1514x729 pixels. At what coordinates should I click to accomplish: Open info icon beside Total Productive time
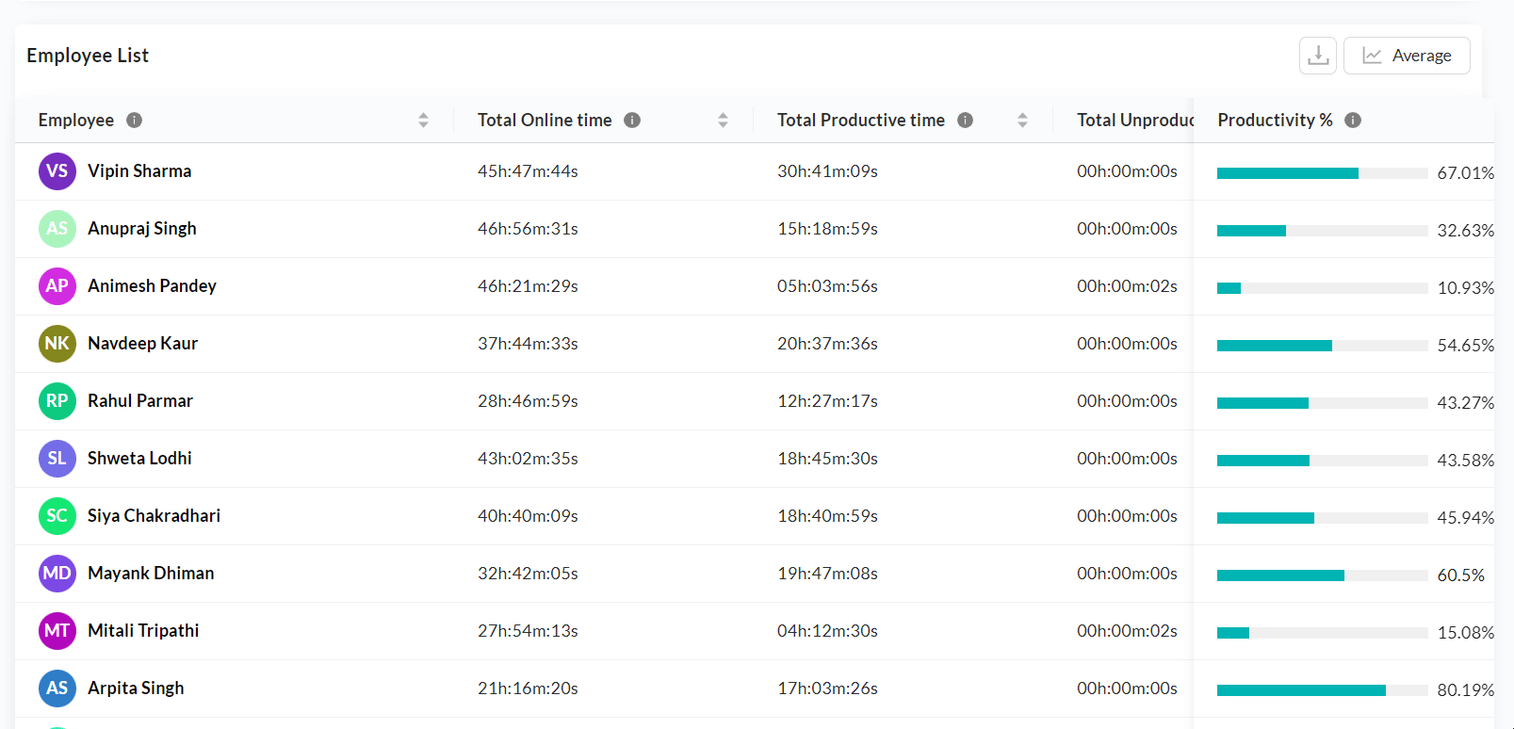pos(965,120)
